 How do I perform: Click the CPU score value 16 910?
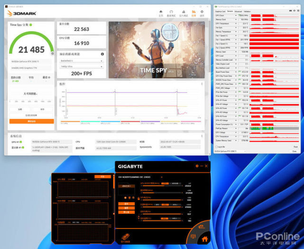click(x=82, y=43)
